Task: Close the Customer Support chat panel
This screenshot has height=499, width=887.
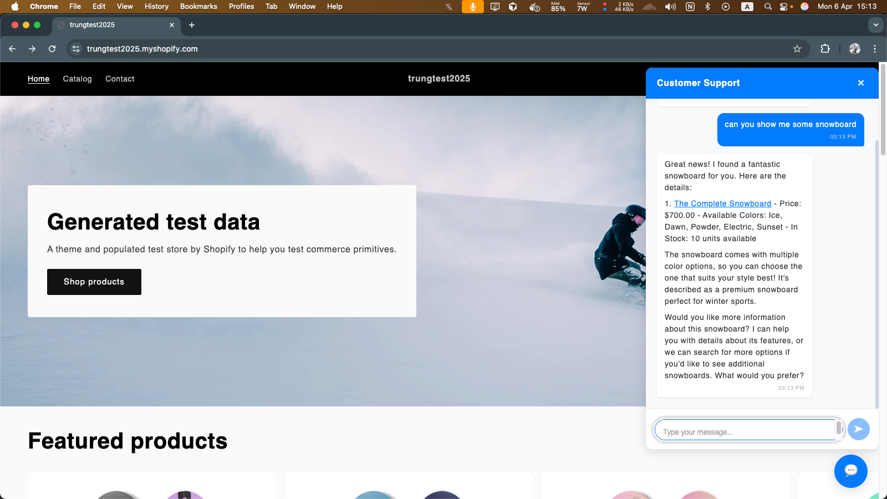Action: [861, 83]
